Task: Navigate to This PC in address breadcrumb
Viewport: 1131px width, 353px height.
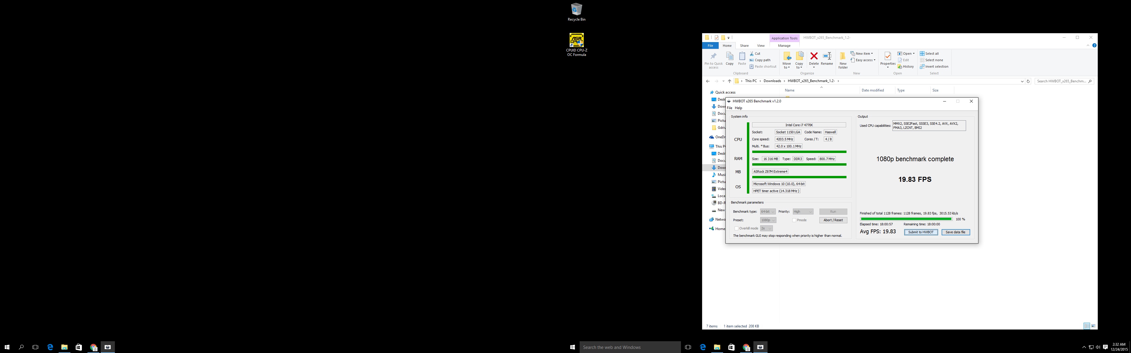Action: [751, 81]
